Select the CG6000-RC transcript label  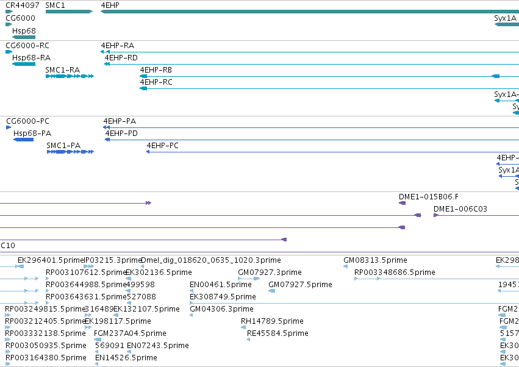coord(27,45)
